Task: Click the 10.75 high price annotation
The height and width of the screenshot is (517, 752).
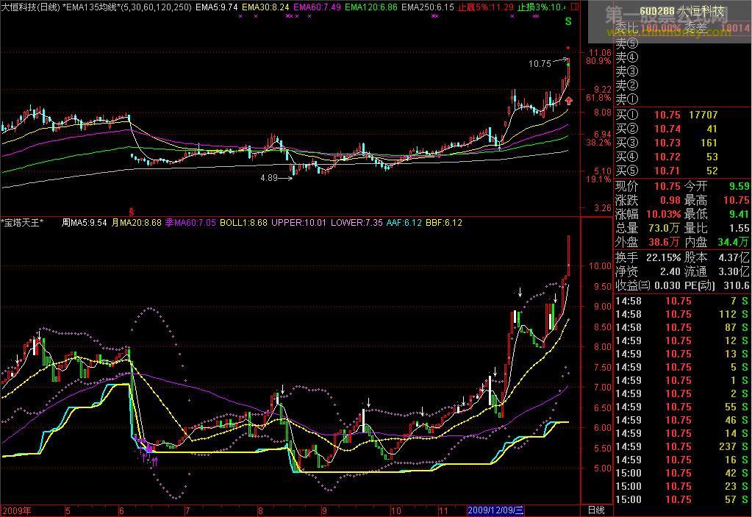Action: click(540, 63)
